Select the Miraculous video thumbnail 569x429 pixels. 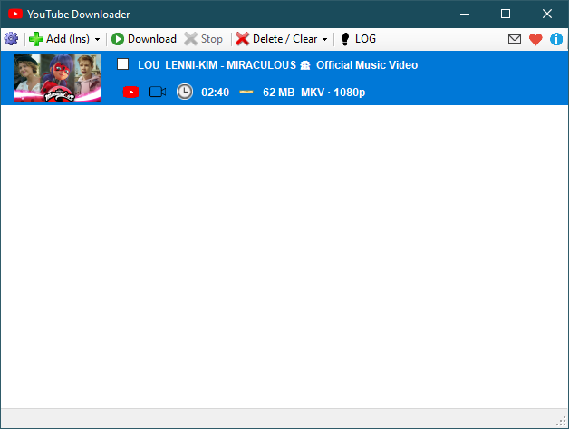(57, 78)
